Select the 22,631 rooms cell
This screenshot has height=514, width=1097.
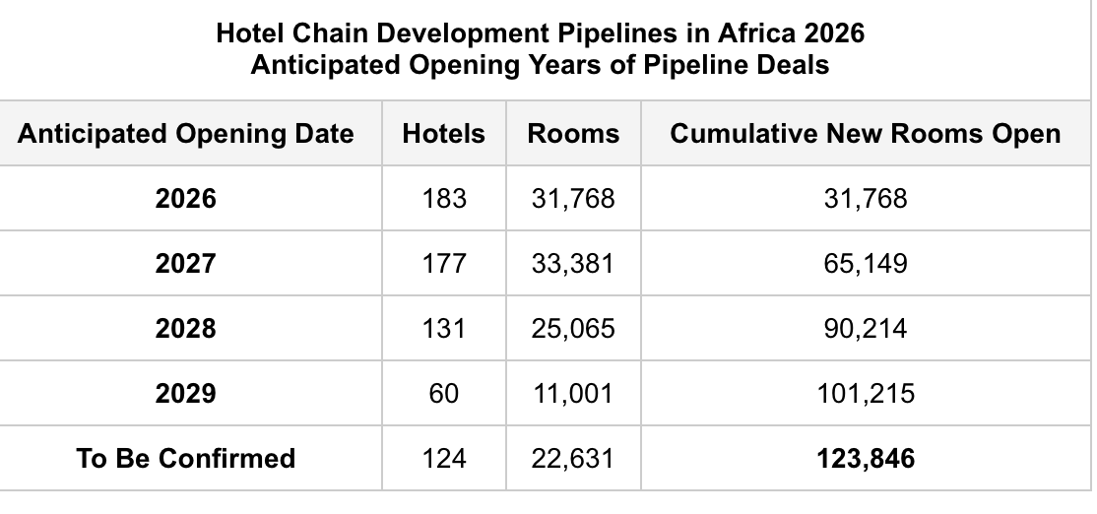click(x=573, y=458)
